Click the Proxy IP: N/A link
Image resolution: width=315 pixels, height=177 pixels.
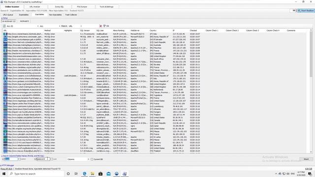pos(6,169)
